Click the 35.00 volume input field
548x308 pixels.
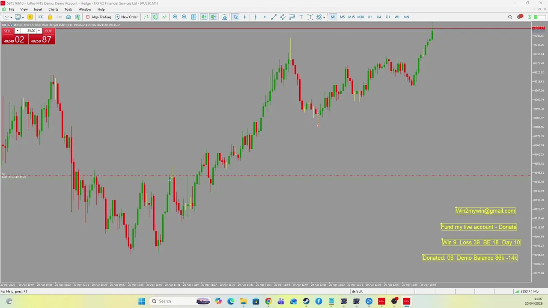[28, 31]
